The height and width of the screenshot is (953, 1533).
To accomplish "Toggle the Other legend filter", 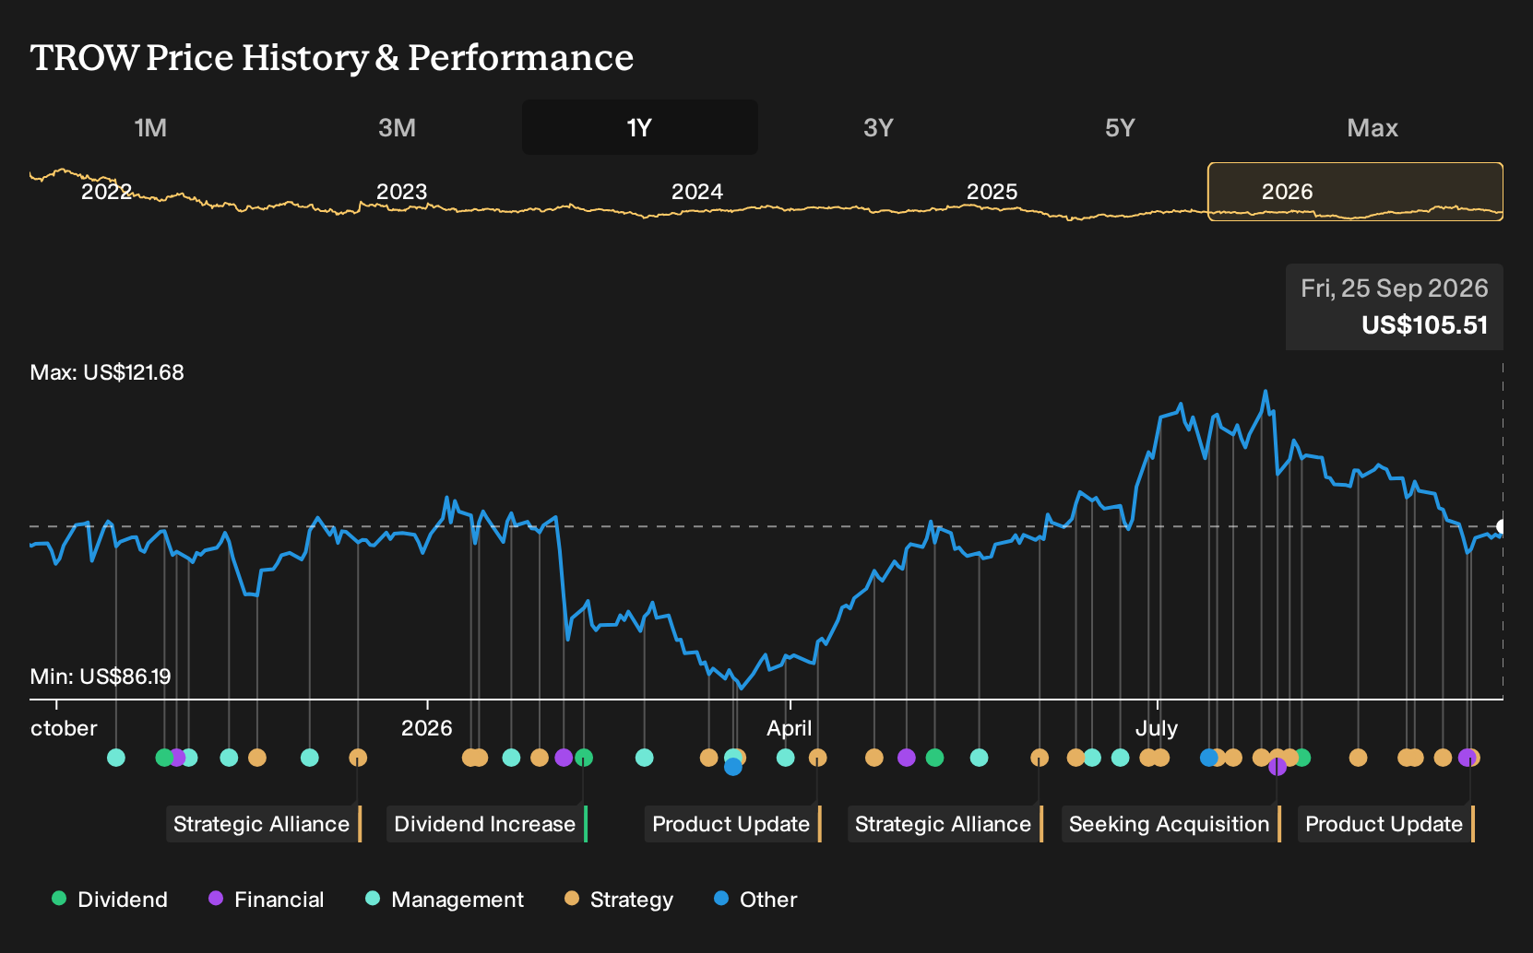I will [755, 900].
